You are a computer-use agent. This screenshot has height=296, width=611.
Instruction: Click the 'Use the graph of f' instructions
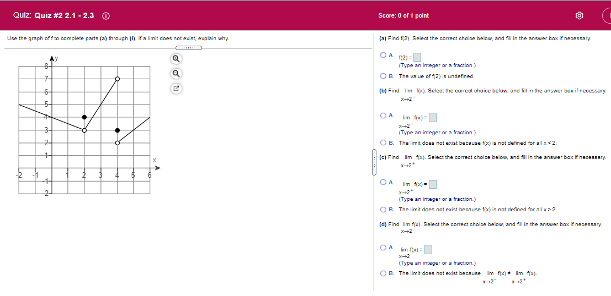coord(118,39)
